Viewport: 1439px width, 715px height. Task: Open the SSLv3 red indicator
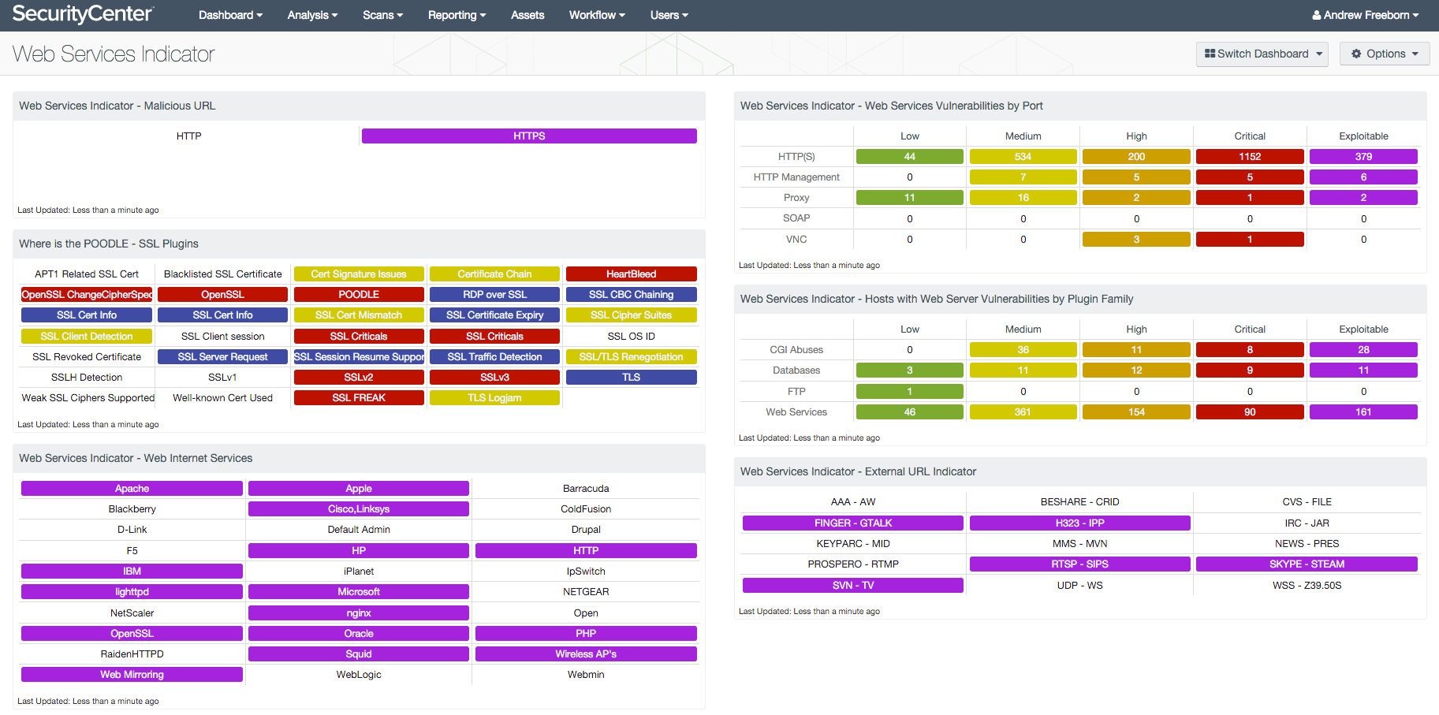coord(494,378)
